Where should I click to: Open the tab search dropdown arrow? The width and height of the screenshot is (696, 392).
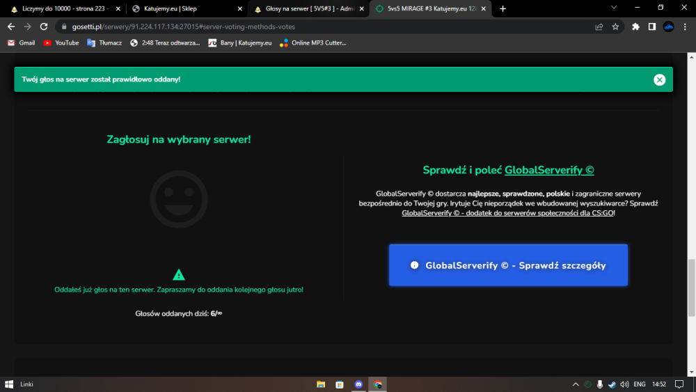(614, 8)
